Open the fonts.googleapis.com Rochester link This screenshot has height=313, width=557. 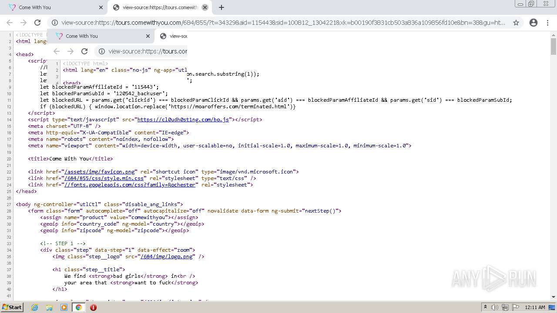[x=130, y=185]
